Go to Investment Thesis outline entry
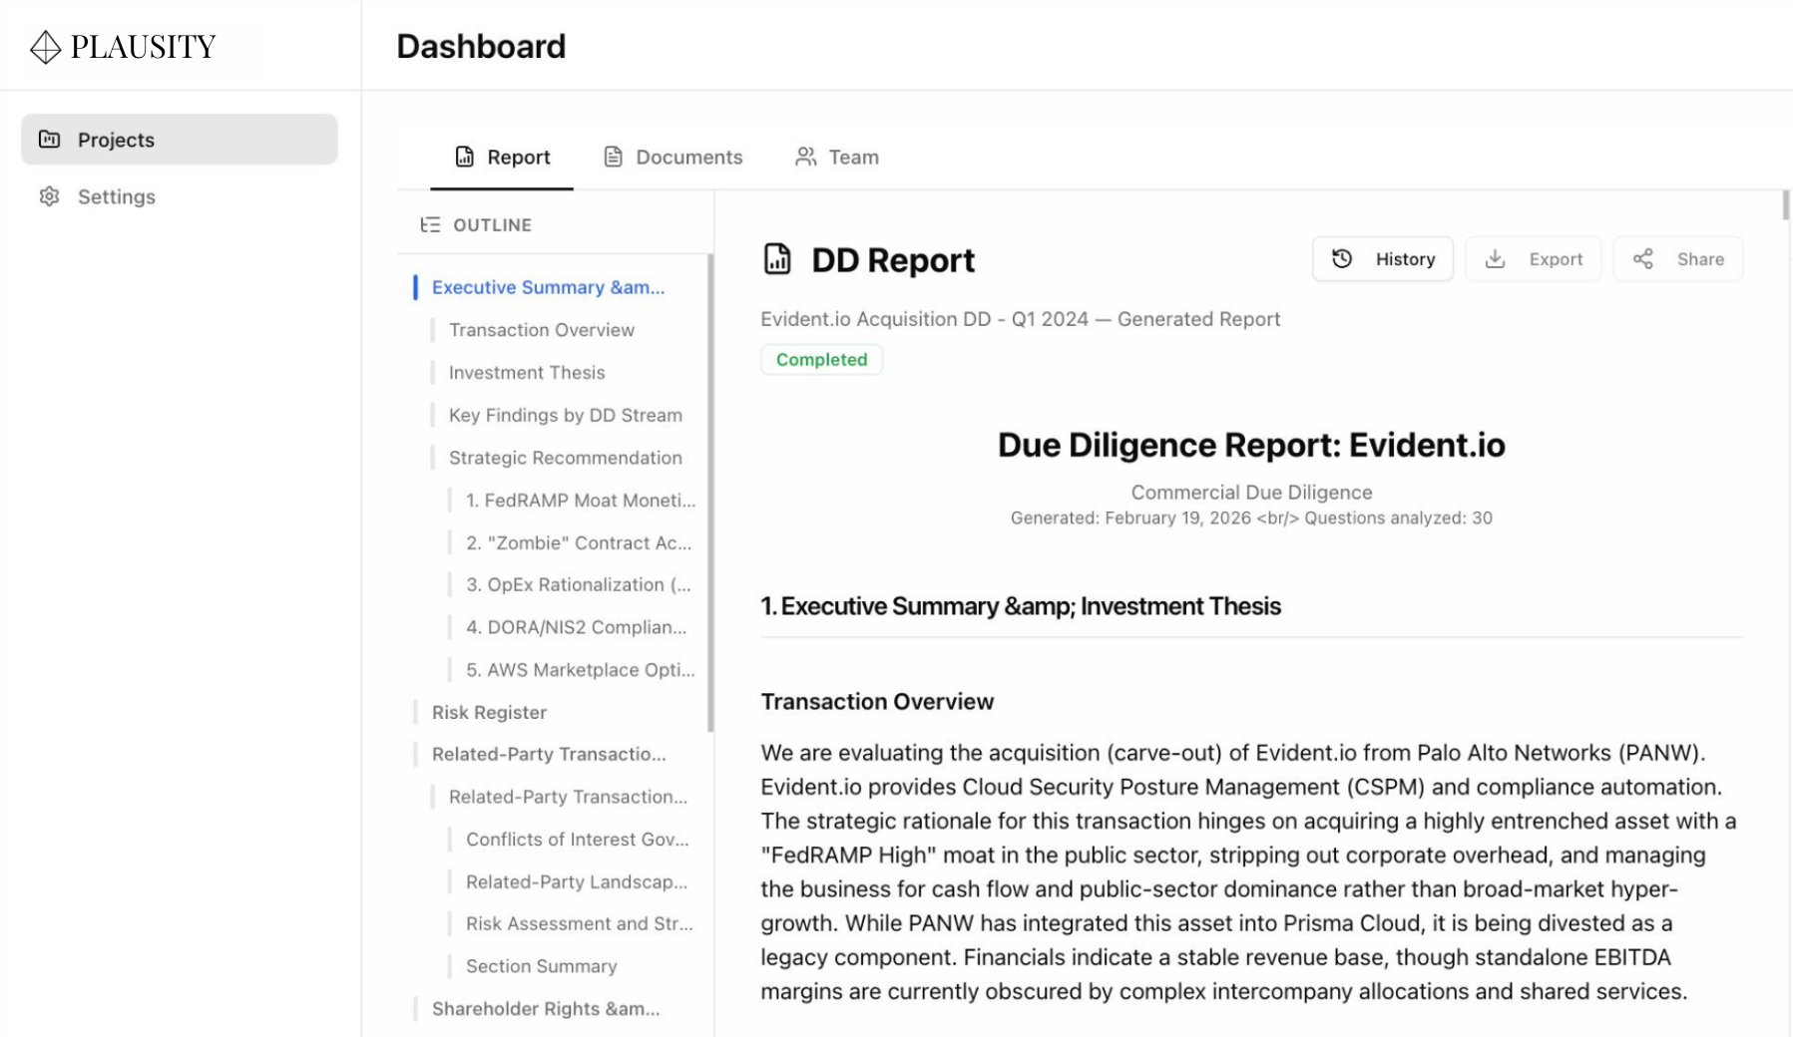 [527, 373]
